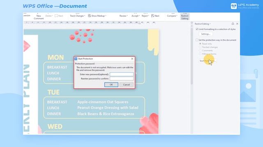This screenshot has width=263, height=147.
Task: Click the vertical scrollbar of the document
Action: pos(192,56)
